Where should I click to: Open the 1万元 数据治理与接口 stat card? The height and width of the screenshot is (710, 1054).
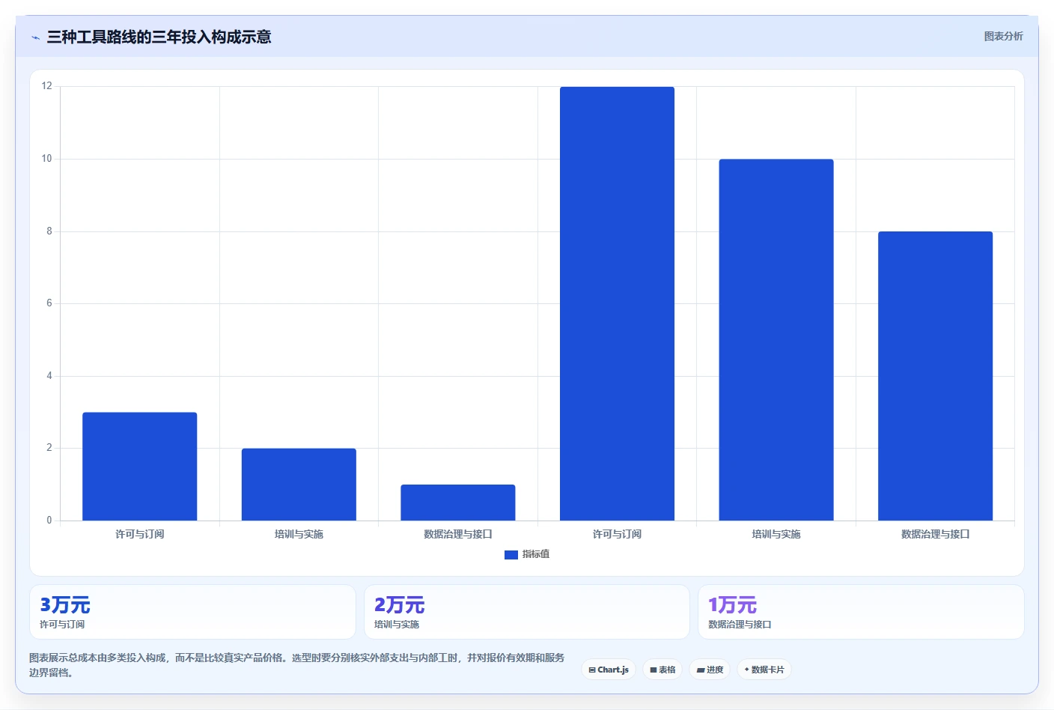click(861, 612)
